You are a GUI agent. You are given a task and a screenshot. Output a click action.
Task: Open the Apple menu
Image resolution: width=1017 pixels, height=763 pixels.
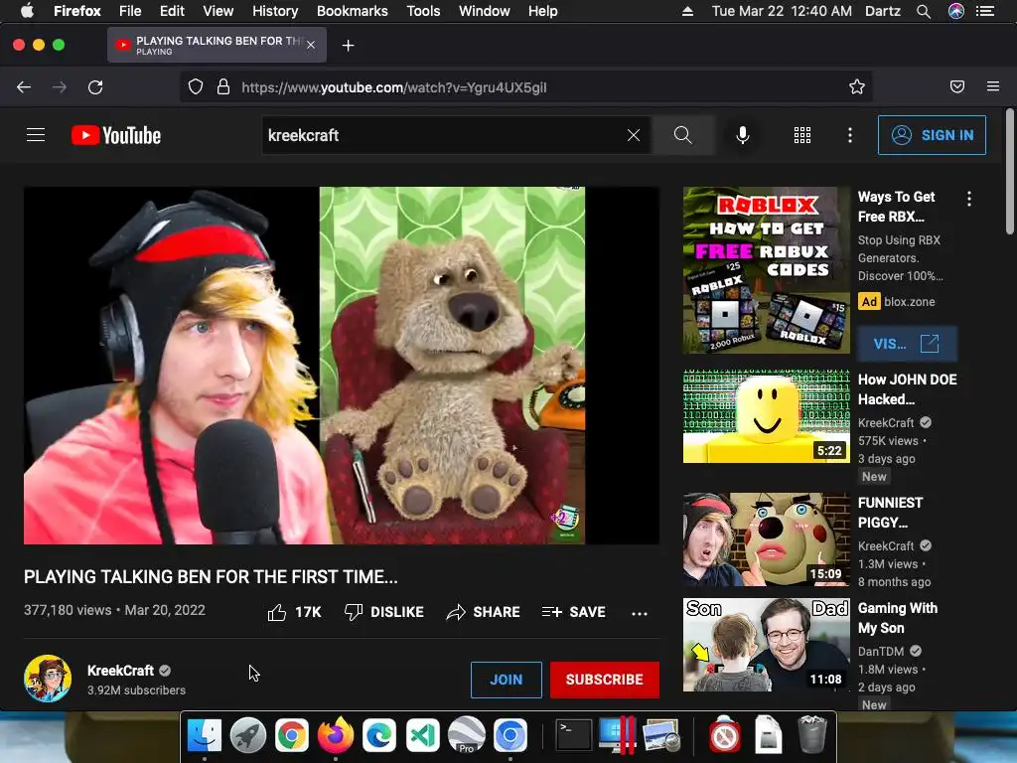(27, 11)
